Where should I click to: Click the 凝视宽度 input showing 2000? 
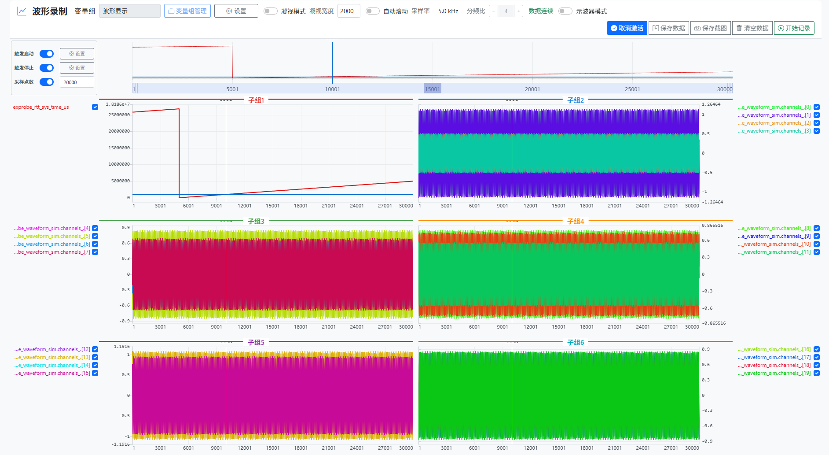(349, 11)
